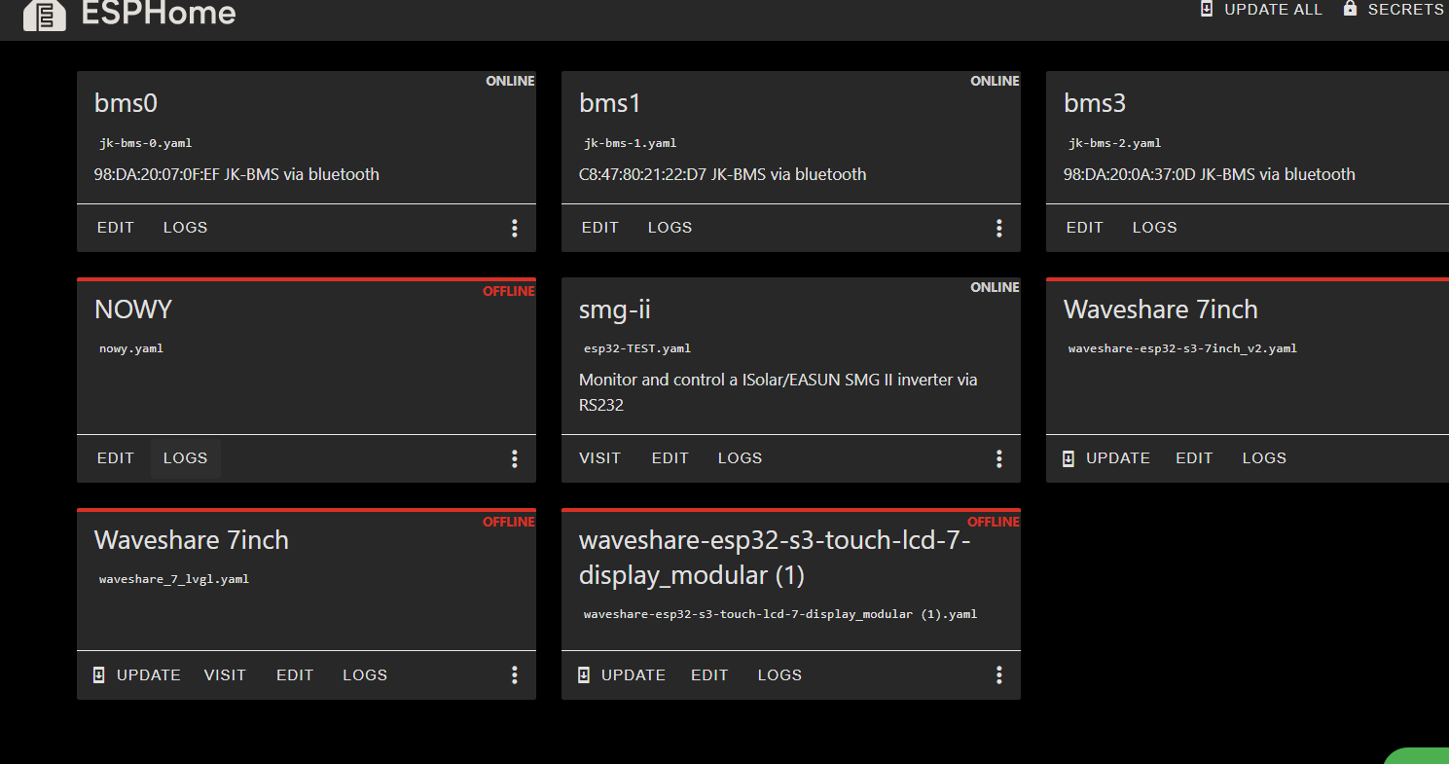Click the bms0 card title

(x=126, y=103)
